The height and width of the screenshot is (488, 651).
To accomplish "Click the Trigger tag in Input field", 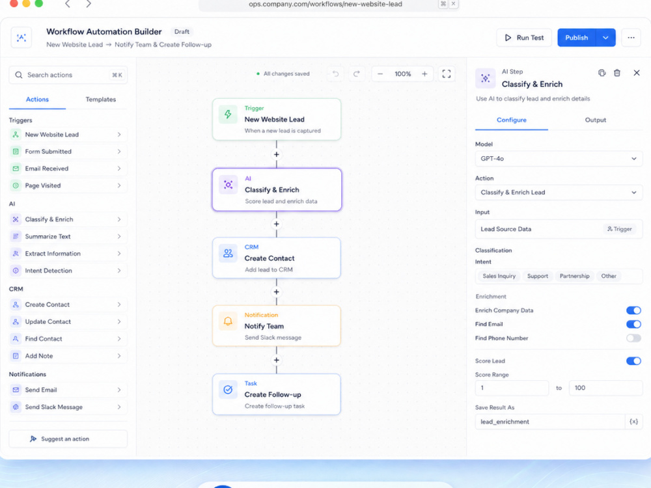I will click(620, 229).
